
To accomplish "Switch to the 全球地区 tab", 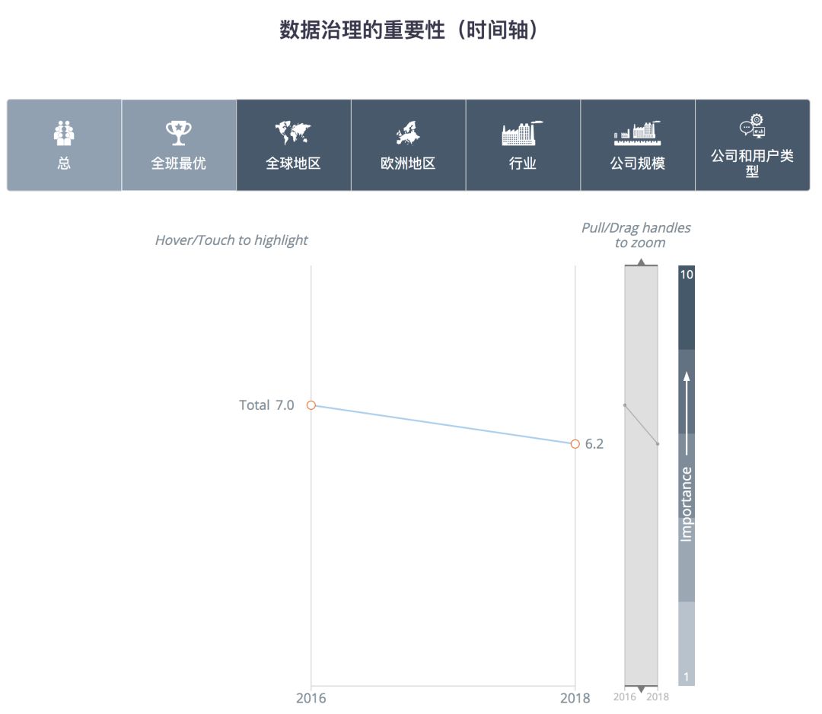I will [293, 163].
